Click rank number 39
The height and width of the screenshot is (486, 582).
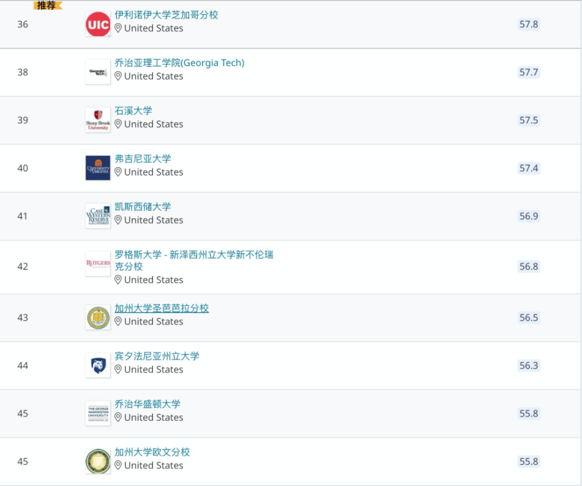click(23, 120)
